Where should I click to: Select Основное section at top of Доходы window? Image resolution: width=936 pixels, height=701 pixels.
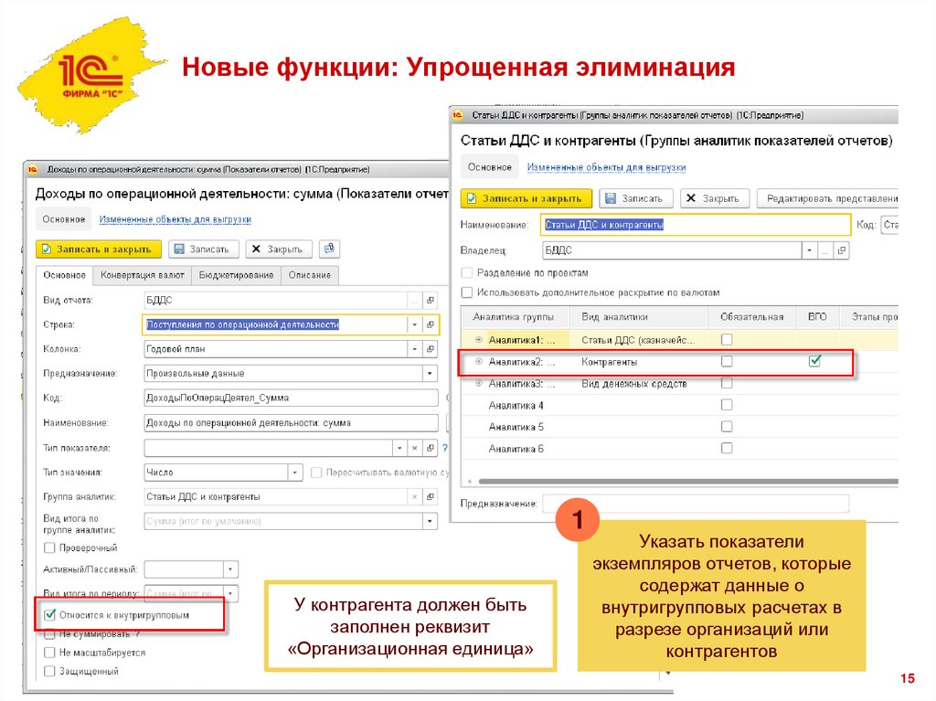[63, 219]
